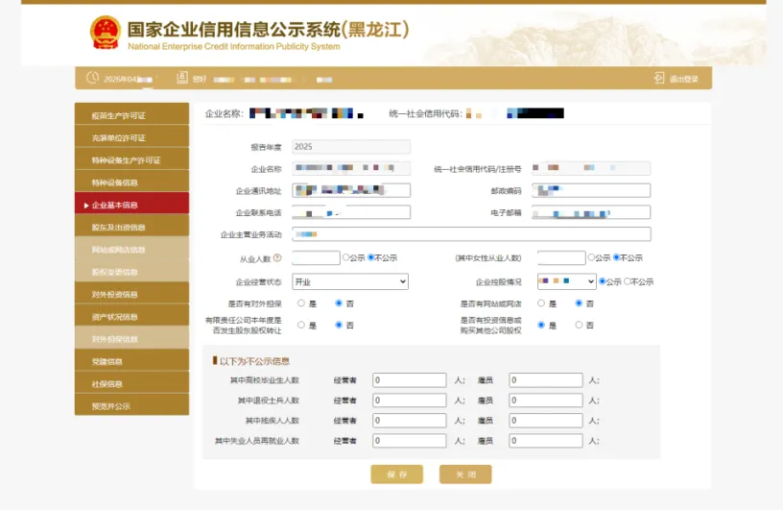Open the 充装单位许可证 section

coord(131,137)
